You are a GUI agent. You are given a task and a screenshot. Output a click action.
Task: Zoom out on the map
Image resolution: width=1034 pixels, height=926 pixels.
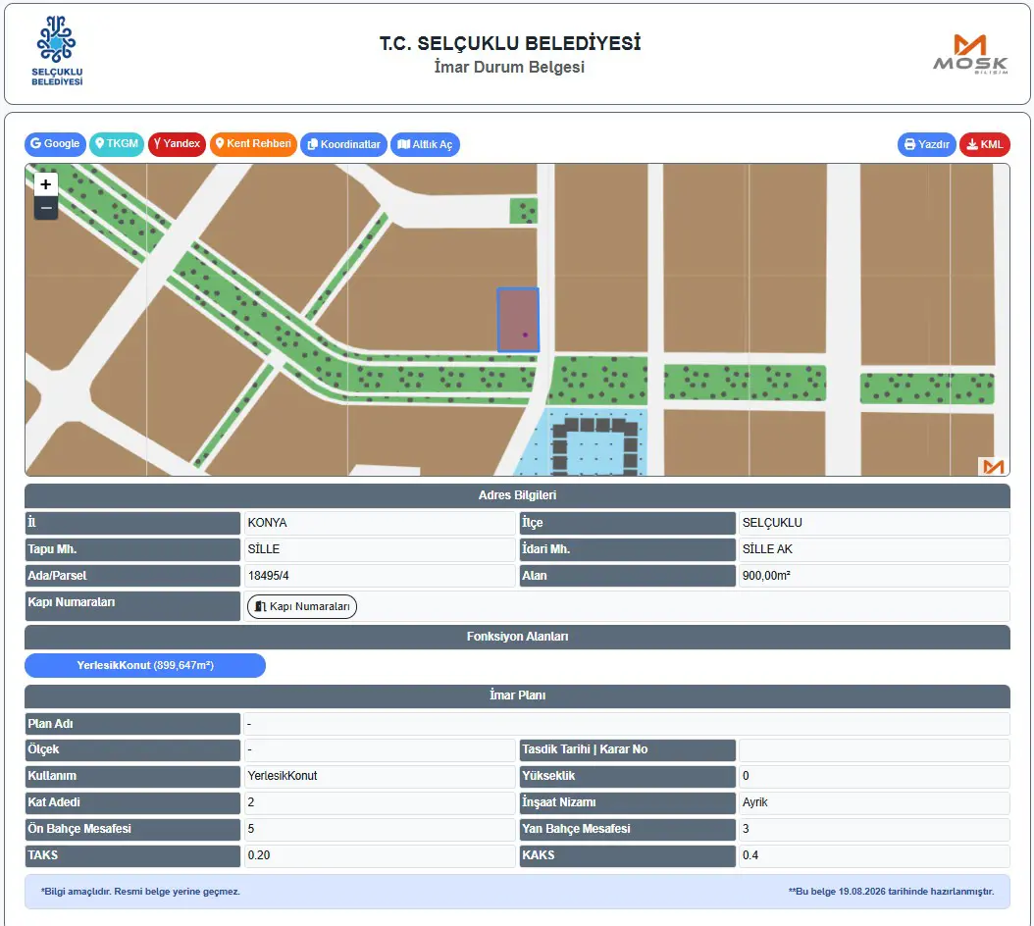(45, 208)
